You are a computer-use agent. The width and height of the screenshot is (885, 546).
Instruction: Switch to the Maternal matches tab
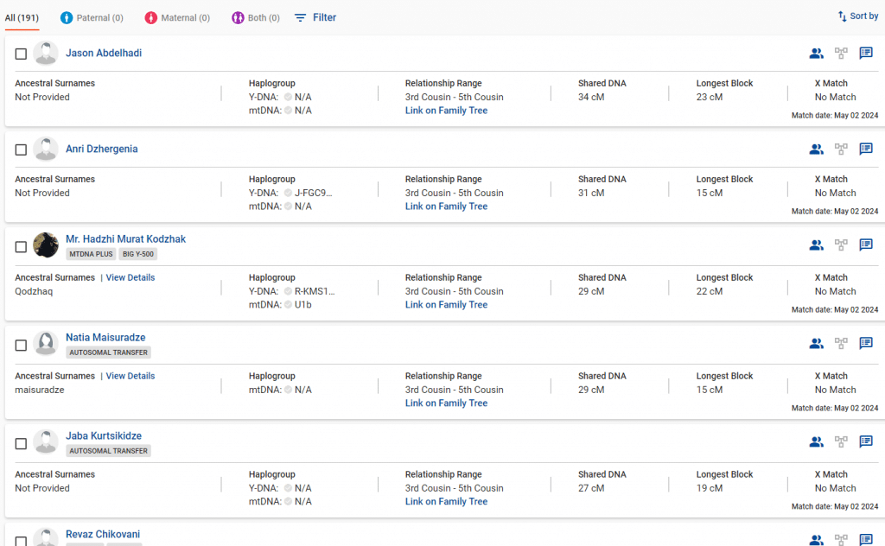click(177, 17)
